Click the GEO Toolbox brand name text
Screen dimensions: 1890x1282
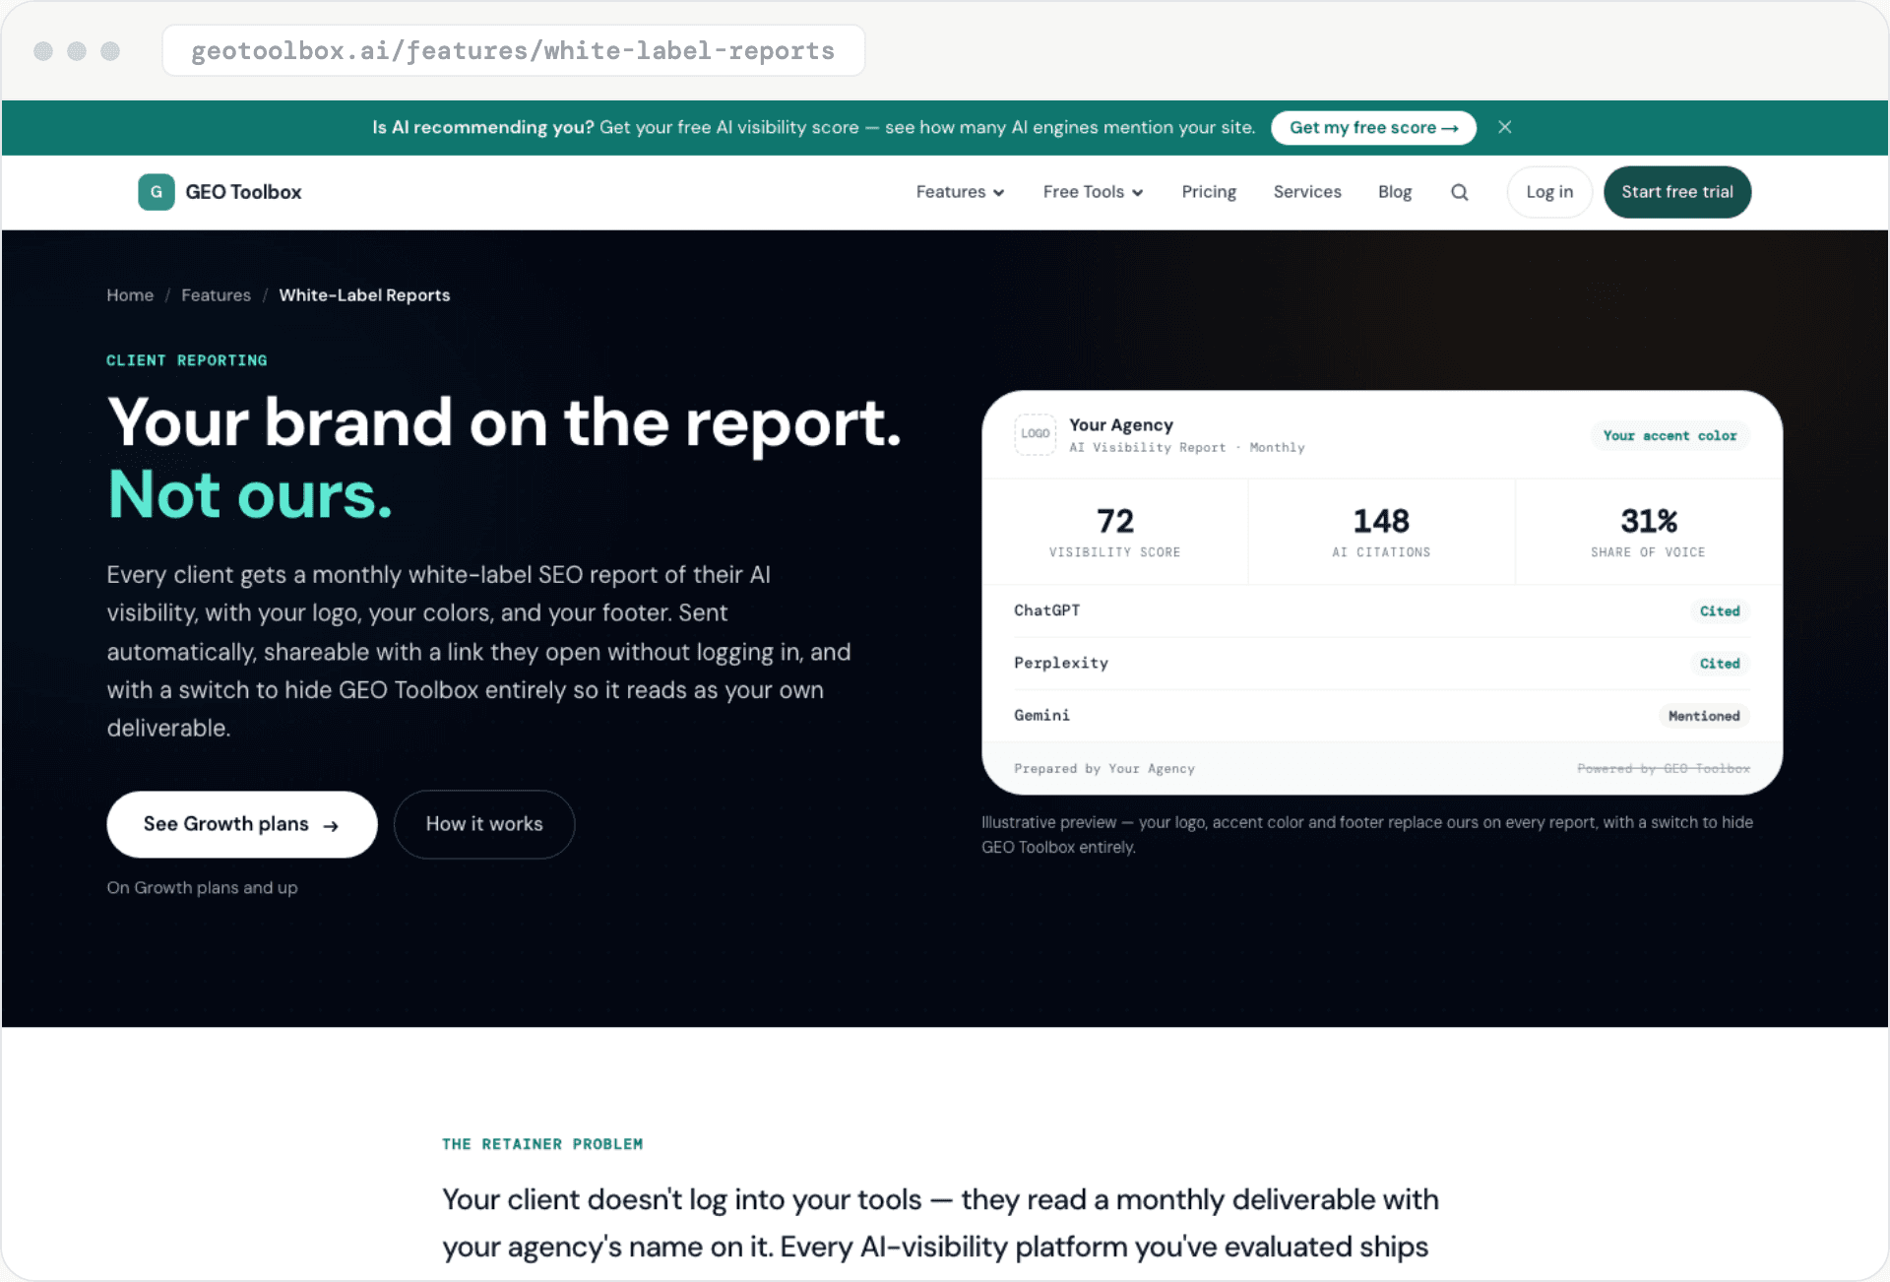243,192
